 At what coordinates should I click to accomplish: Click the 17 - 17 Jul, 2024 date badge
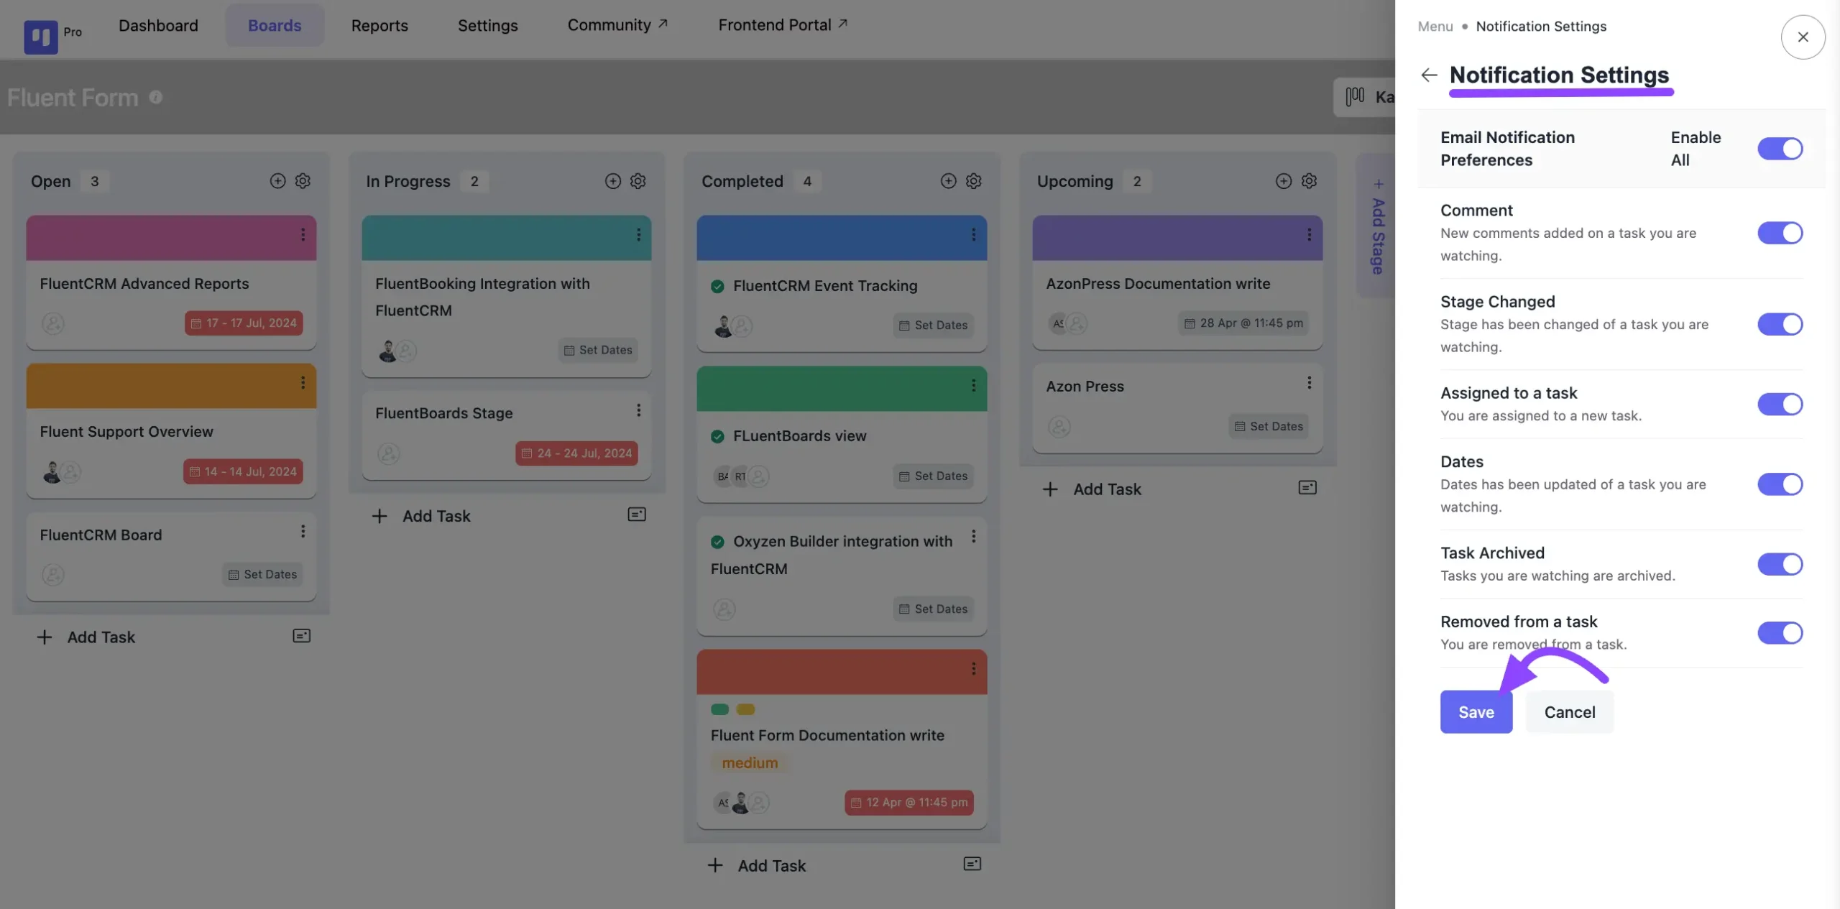(244, 323)
